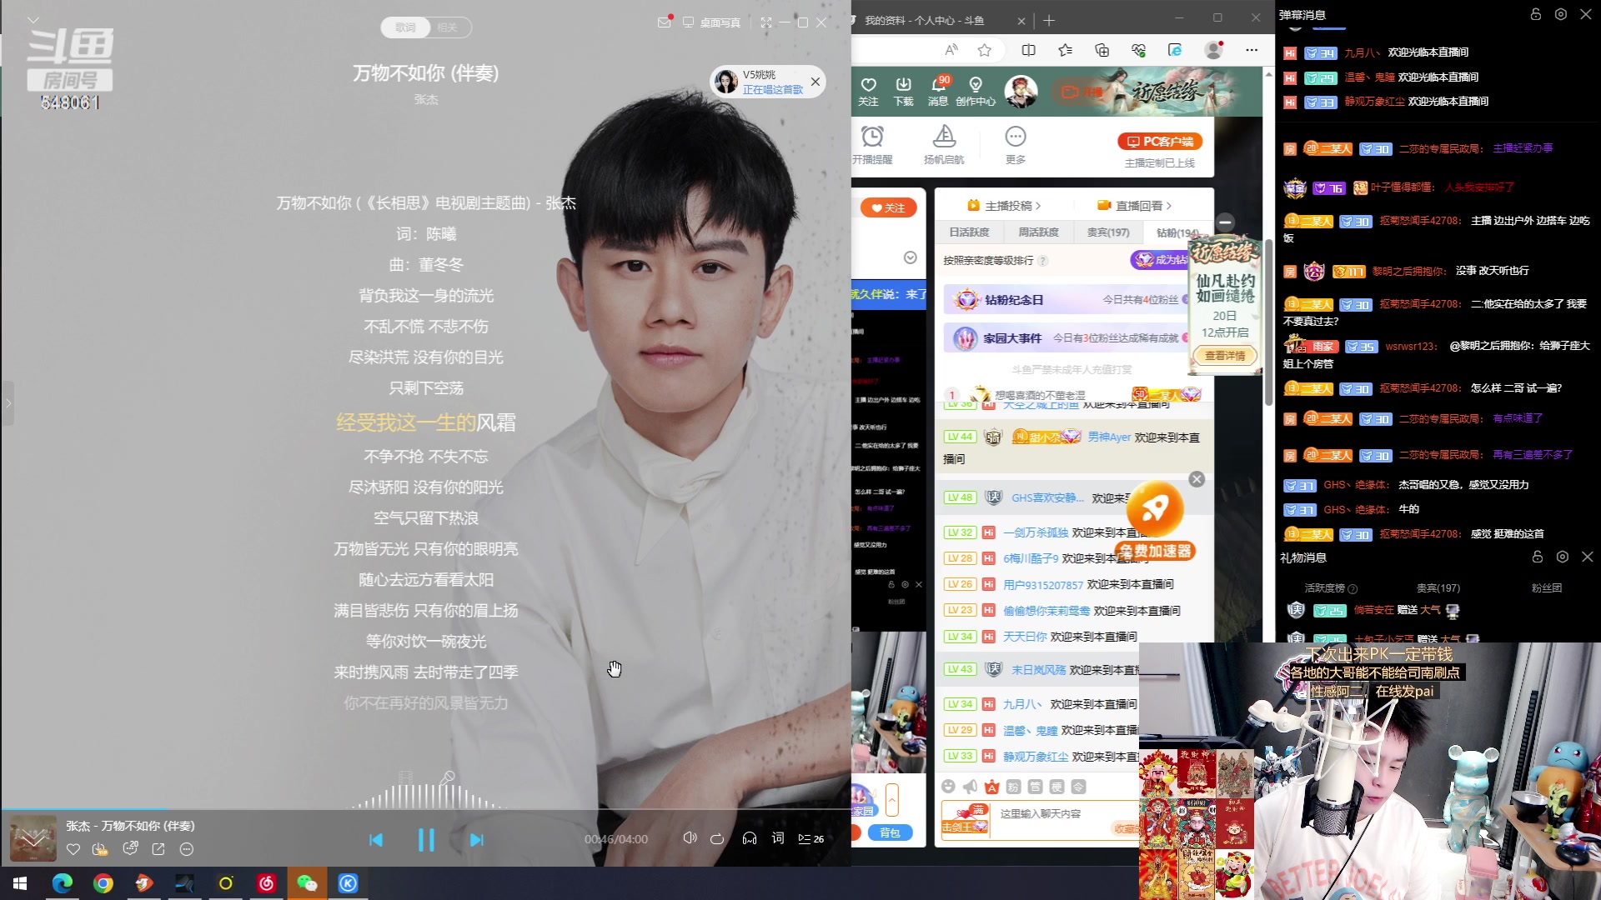Open the browser favorites list

click(1065, 50)
